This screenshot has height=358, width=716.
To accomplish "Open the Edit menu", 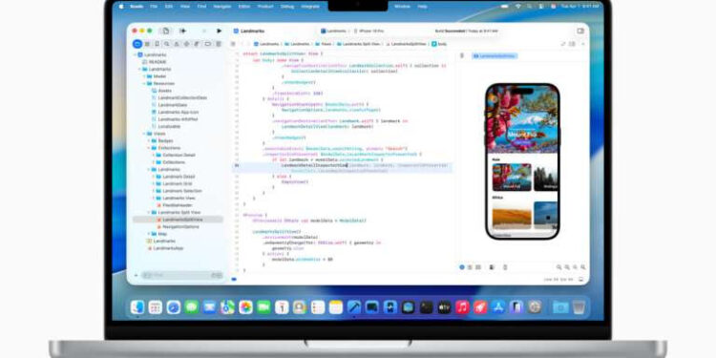I will [168, 7].
